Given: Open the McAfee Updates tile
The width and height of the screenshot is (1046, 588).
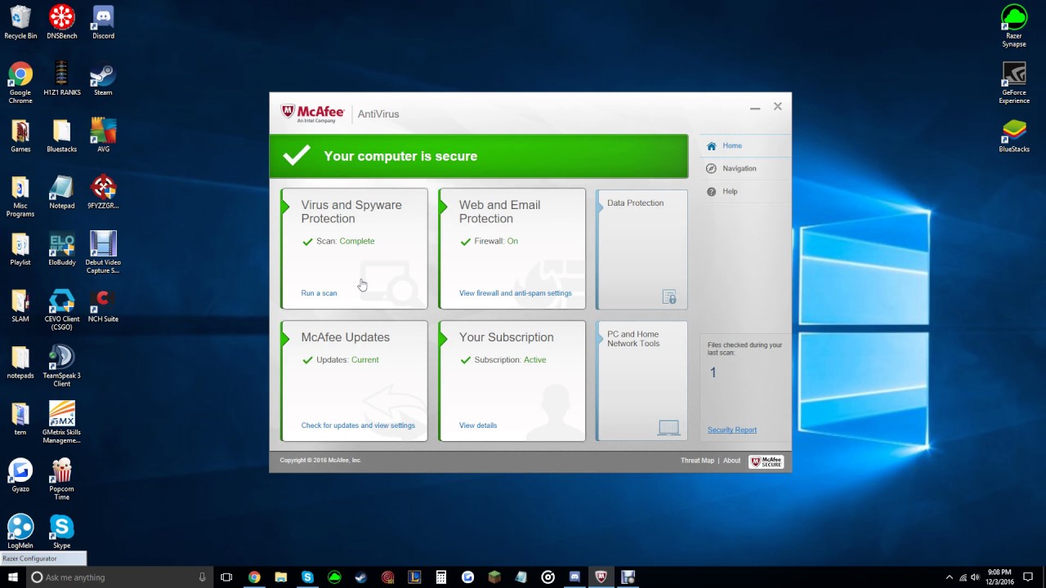Looking at the screenshot, I should click(x=354, y=381).
